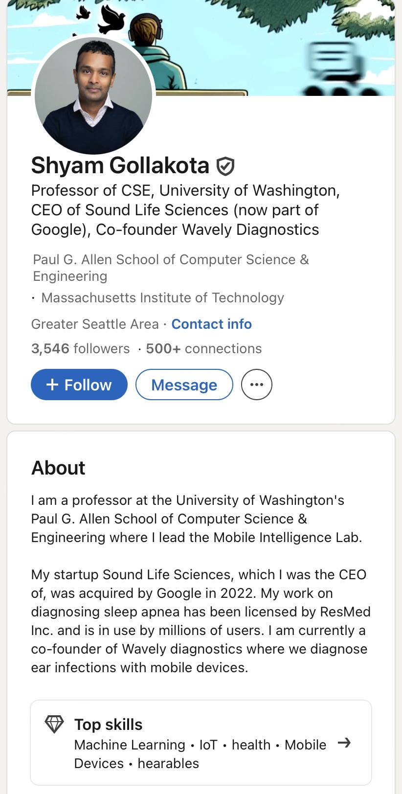Open the Contact info link
This screenshot has width=402, height=794.
click(211, 324)
